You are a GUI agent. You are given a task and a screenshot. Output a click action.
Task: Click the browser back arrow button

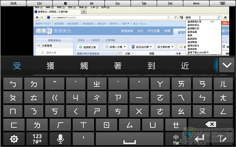(37, 18)
